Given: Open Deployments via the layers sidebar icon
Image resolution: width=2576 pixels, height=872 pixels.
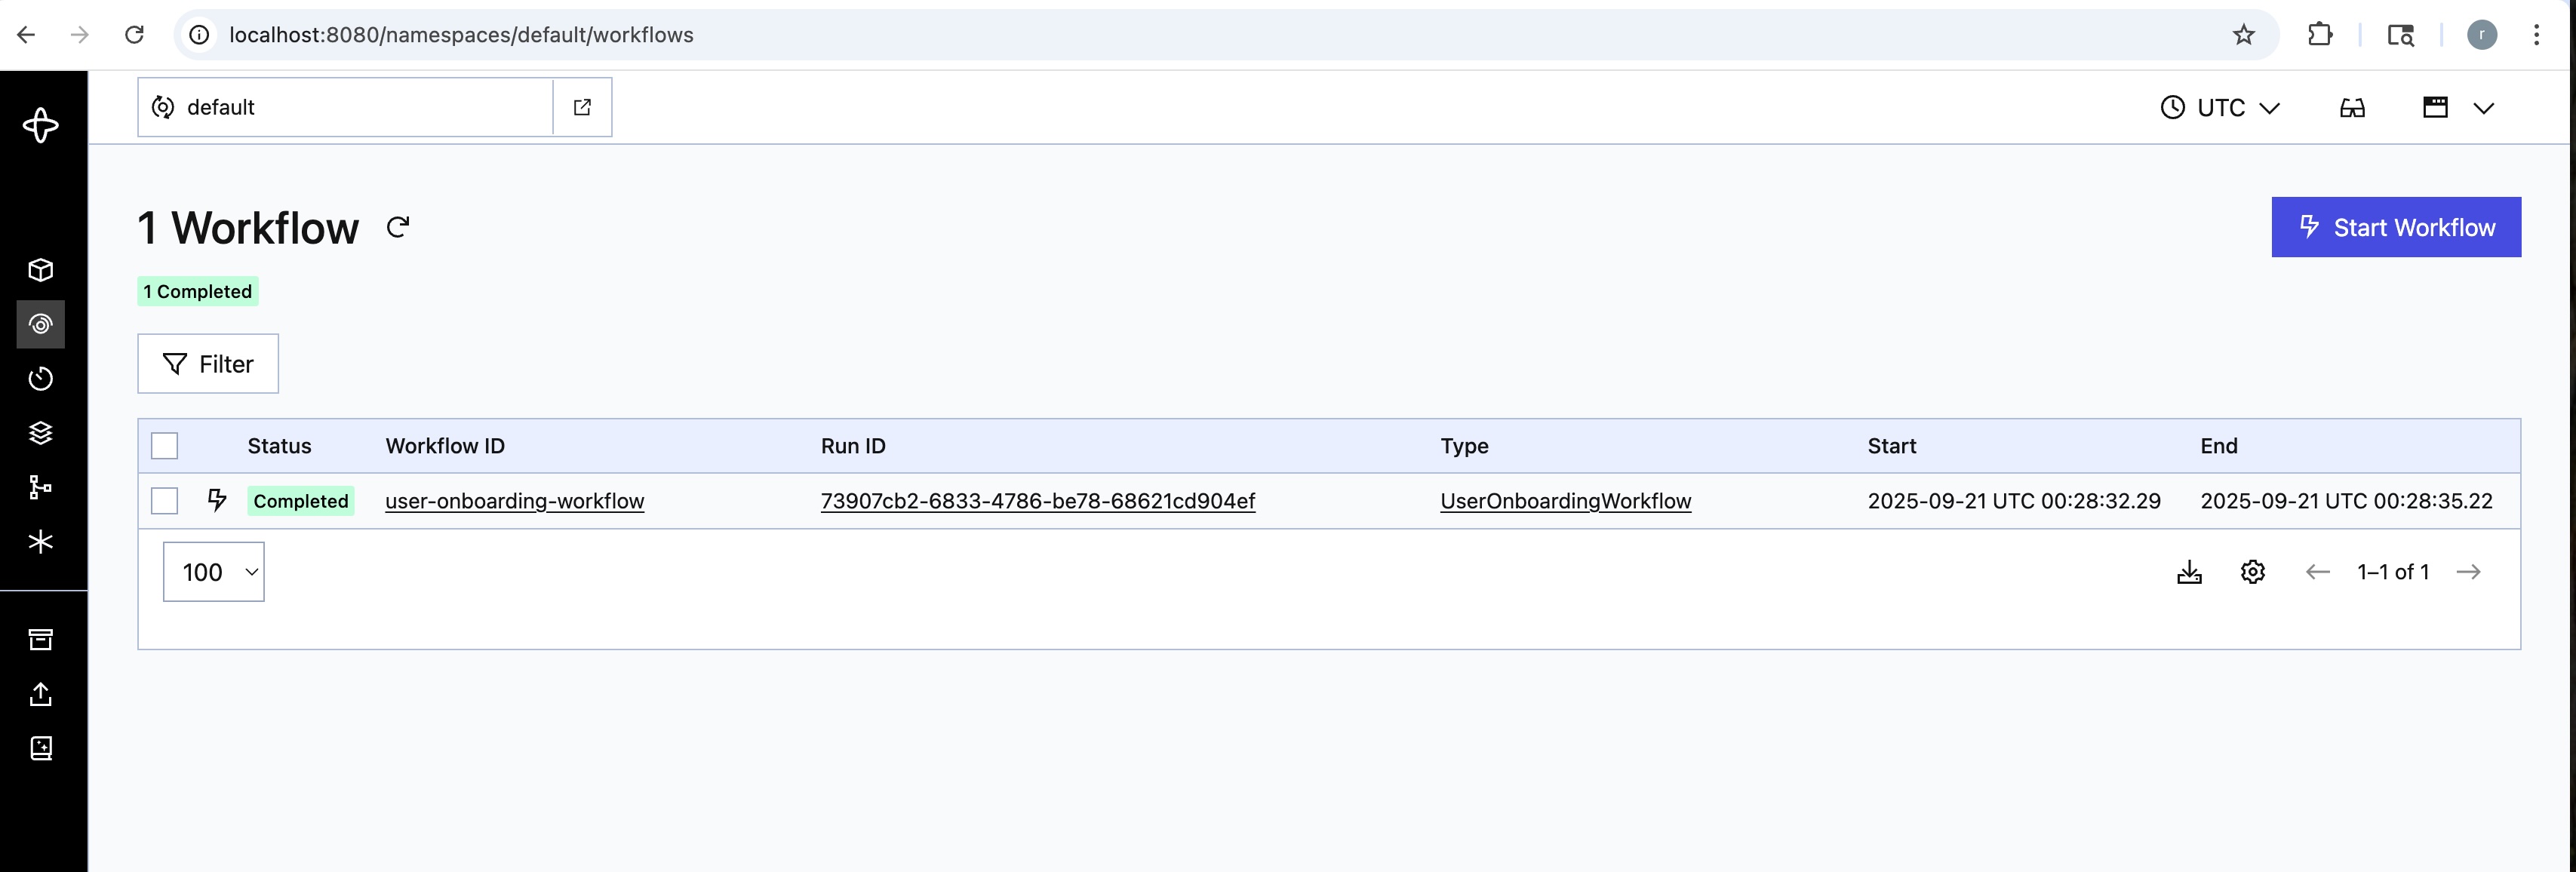Looking at the screenshot, I should click(41, 432).
